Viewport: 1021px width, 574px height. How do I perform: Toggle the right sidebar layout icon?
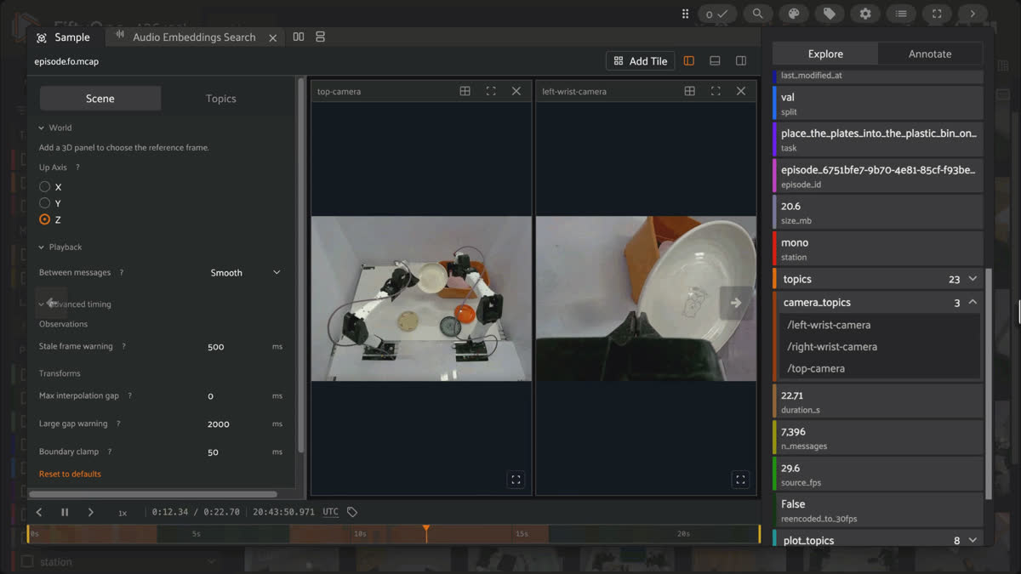click(741, 61)
